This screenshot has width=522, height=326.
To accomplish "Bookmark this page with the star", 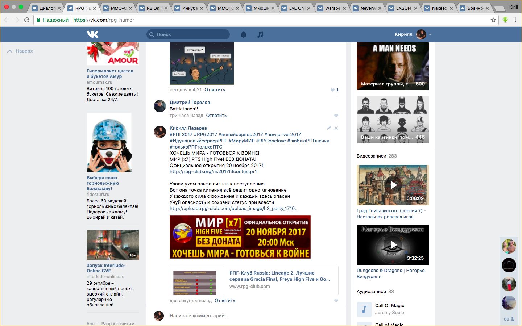I will point(493,20).
